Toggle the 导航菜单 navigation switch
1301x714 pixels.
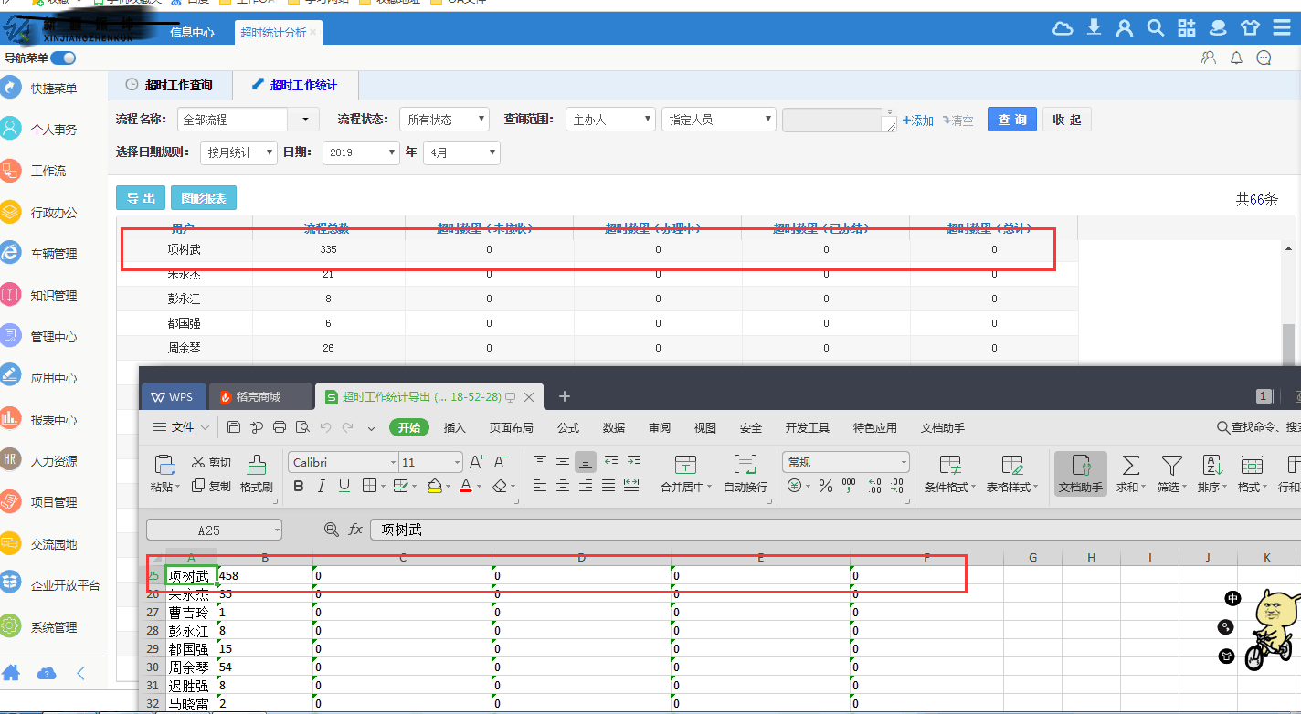[63, 58]
